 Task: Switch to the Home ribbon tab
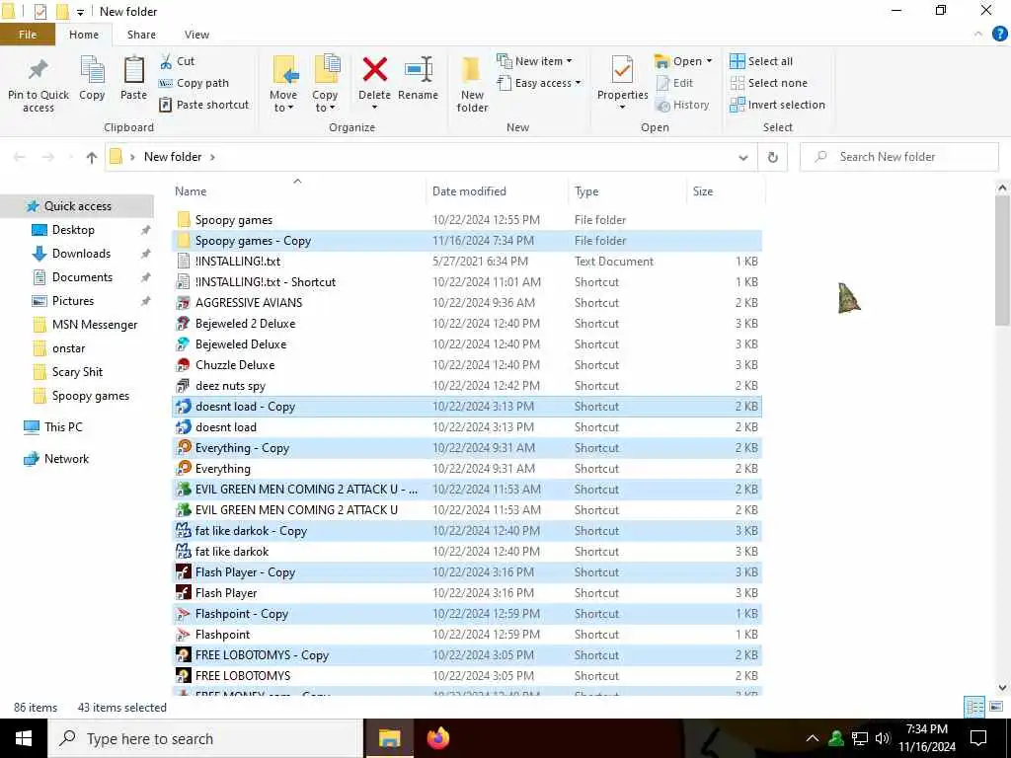coord(84,35)
